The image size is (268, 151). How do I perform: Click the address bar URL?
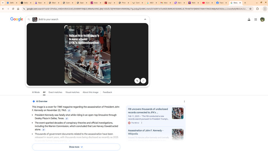pos(137,9)
